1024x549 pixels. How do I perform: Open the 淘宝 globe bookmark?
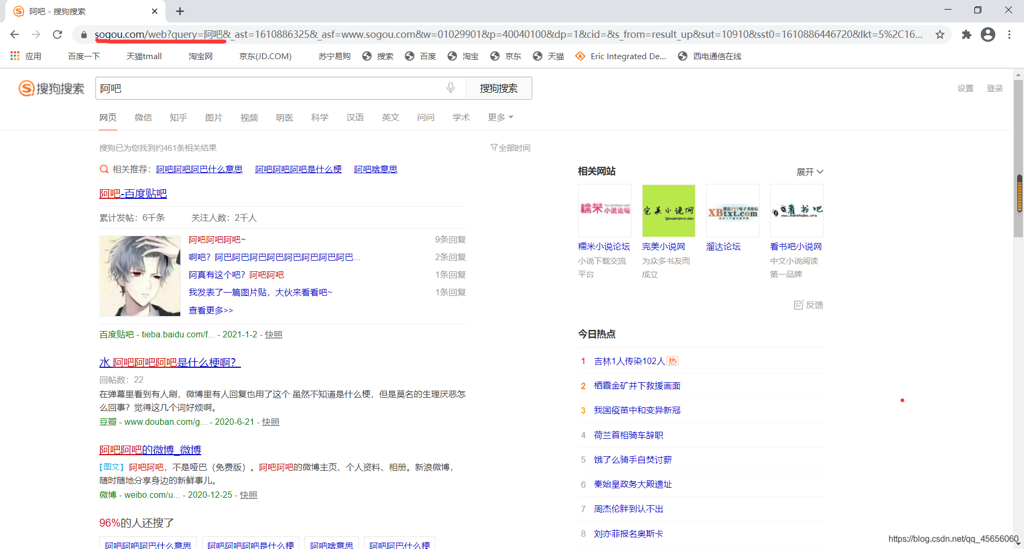point(463,56)
